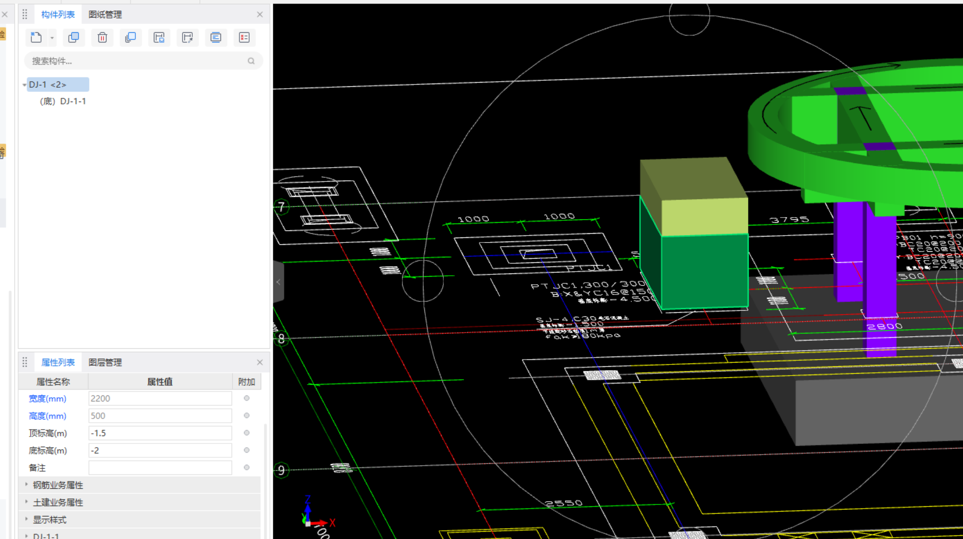Toggle the 附加 option for 宽度(mm)
Screen dimensions: 963x539
(x=246, y=398)
